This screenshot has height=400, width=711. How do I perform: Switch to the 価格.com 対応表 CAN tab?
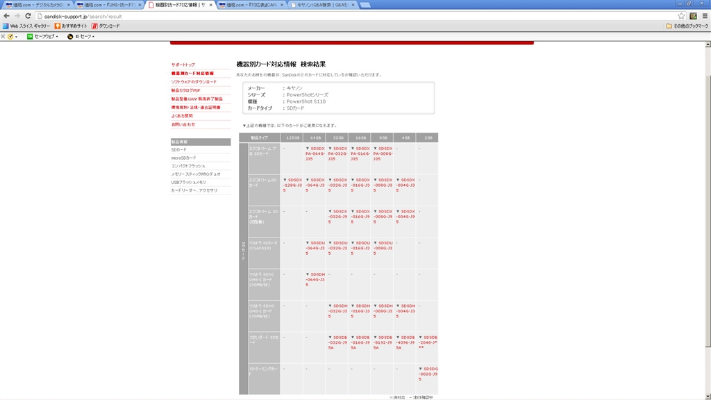coord(251,5)
